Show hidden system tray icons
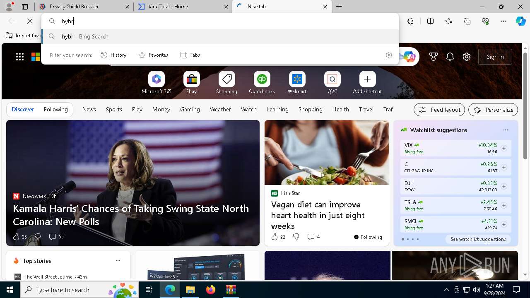530x298 pixels. [x=446, y=290]
